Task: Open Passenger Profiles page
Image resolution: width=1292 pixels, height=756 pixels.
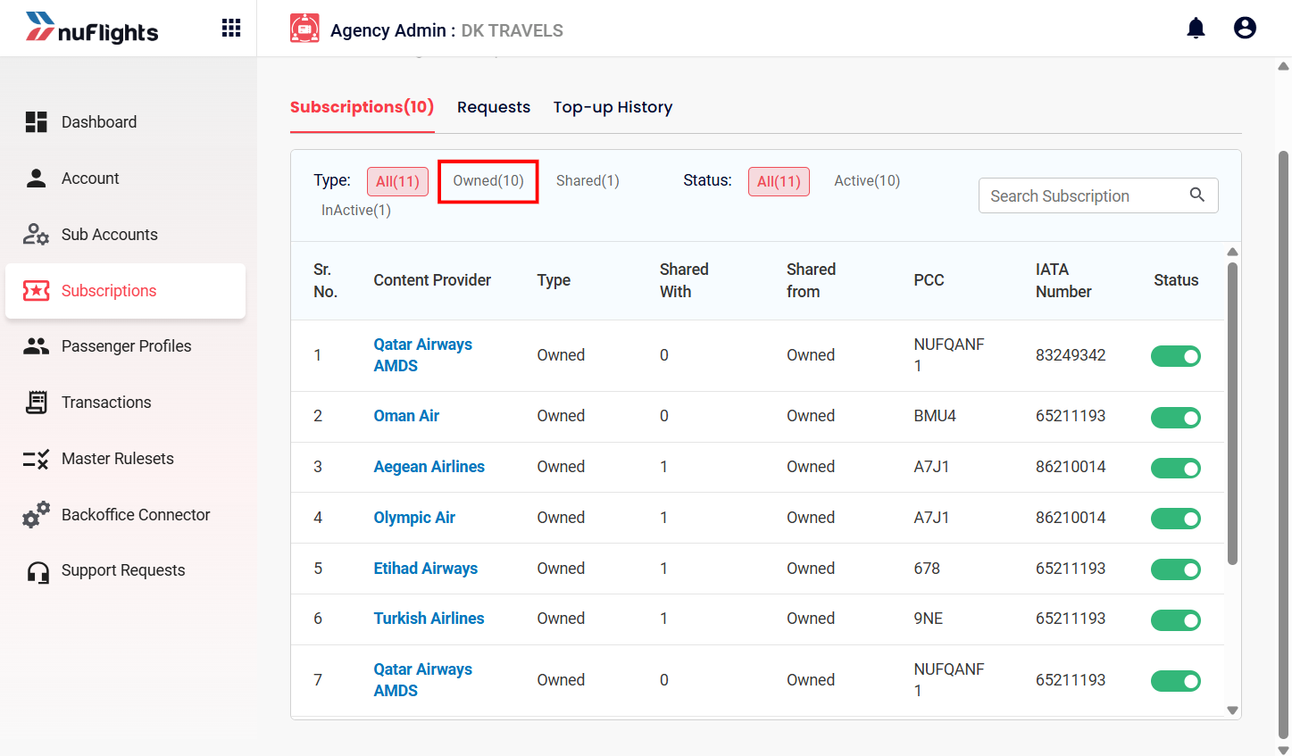Action: [125, 346]
